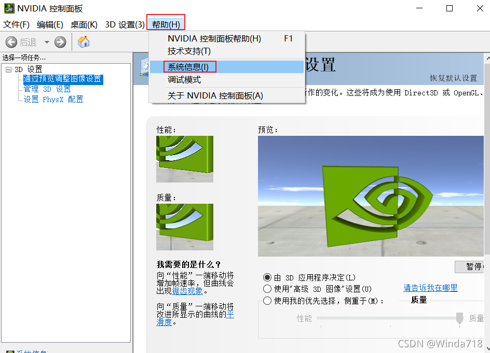
Task: Open the 锯齿现象 hyperlink
Action: (x=187, y=291)
